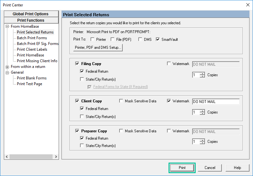Image resolution: width=253 pixels, height=176 pixels.
Task: Enable Print To File (PDF) checkbox
Action: [x=112, y=40]
